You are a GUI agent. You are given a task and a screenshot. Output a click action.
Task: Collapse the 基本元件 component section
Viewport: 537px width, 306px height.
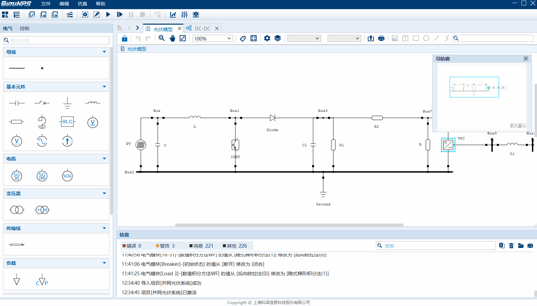[104, 87]
